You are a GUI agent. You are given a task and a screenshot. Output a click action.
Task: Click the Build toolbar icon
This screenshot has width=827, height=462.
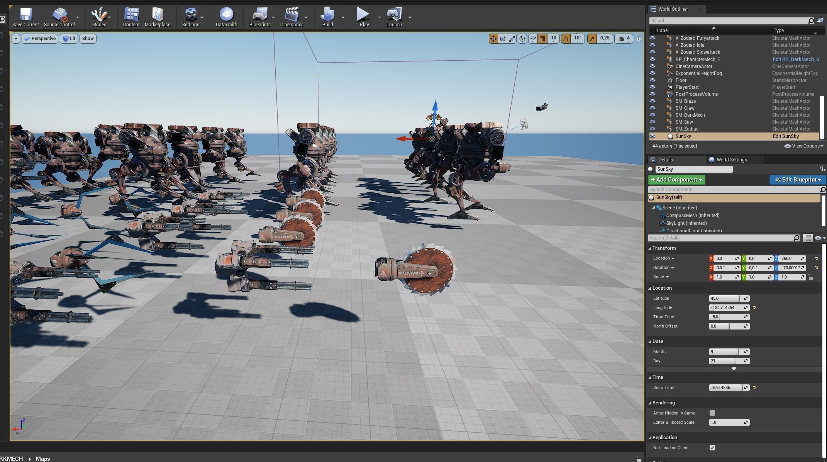327,17
